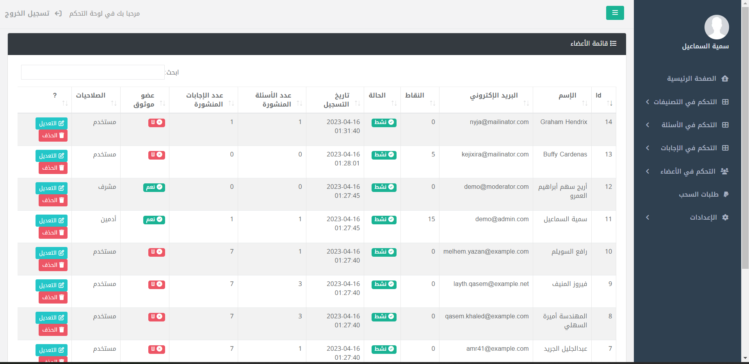Screen dimensions: 749x364
Task: Sort by the الحالة column header
Action: pyautogui.click(x=382, y=99)
